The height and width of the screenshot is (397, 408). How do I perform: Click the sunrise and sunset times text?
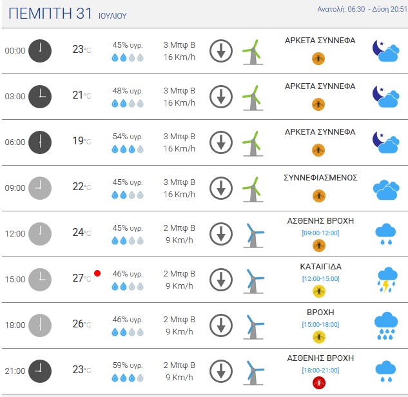pyautogui.click(x=362, y=9)
